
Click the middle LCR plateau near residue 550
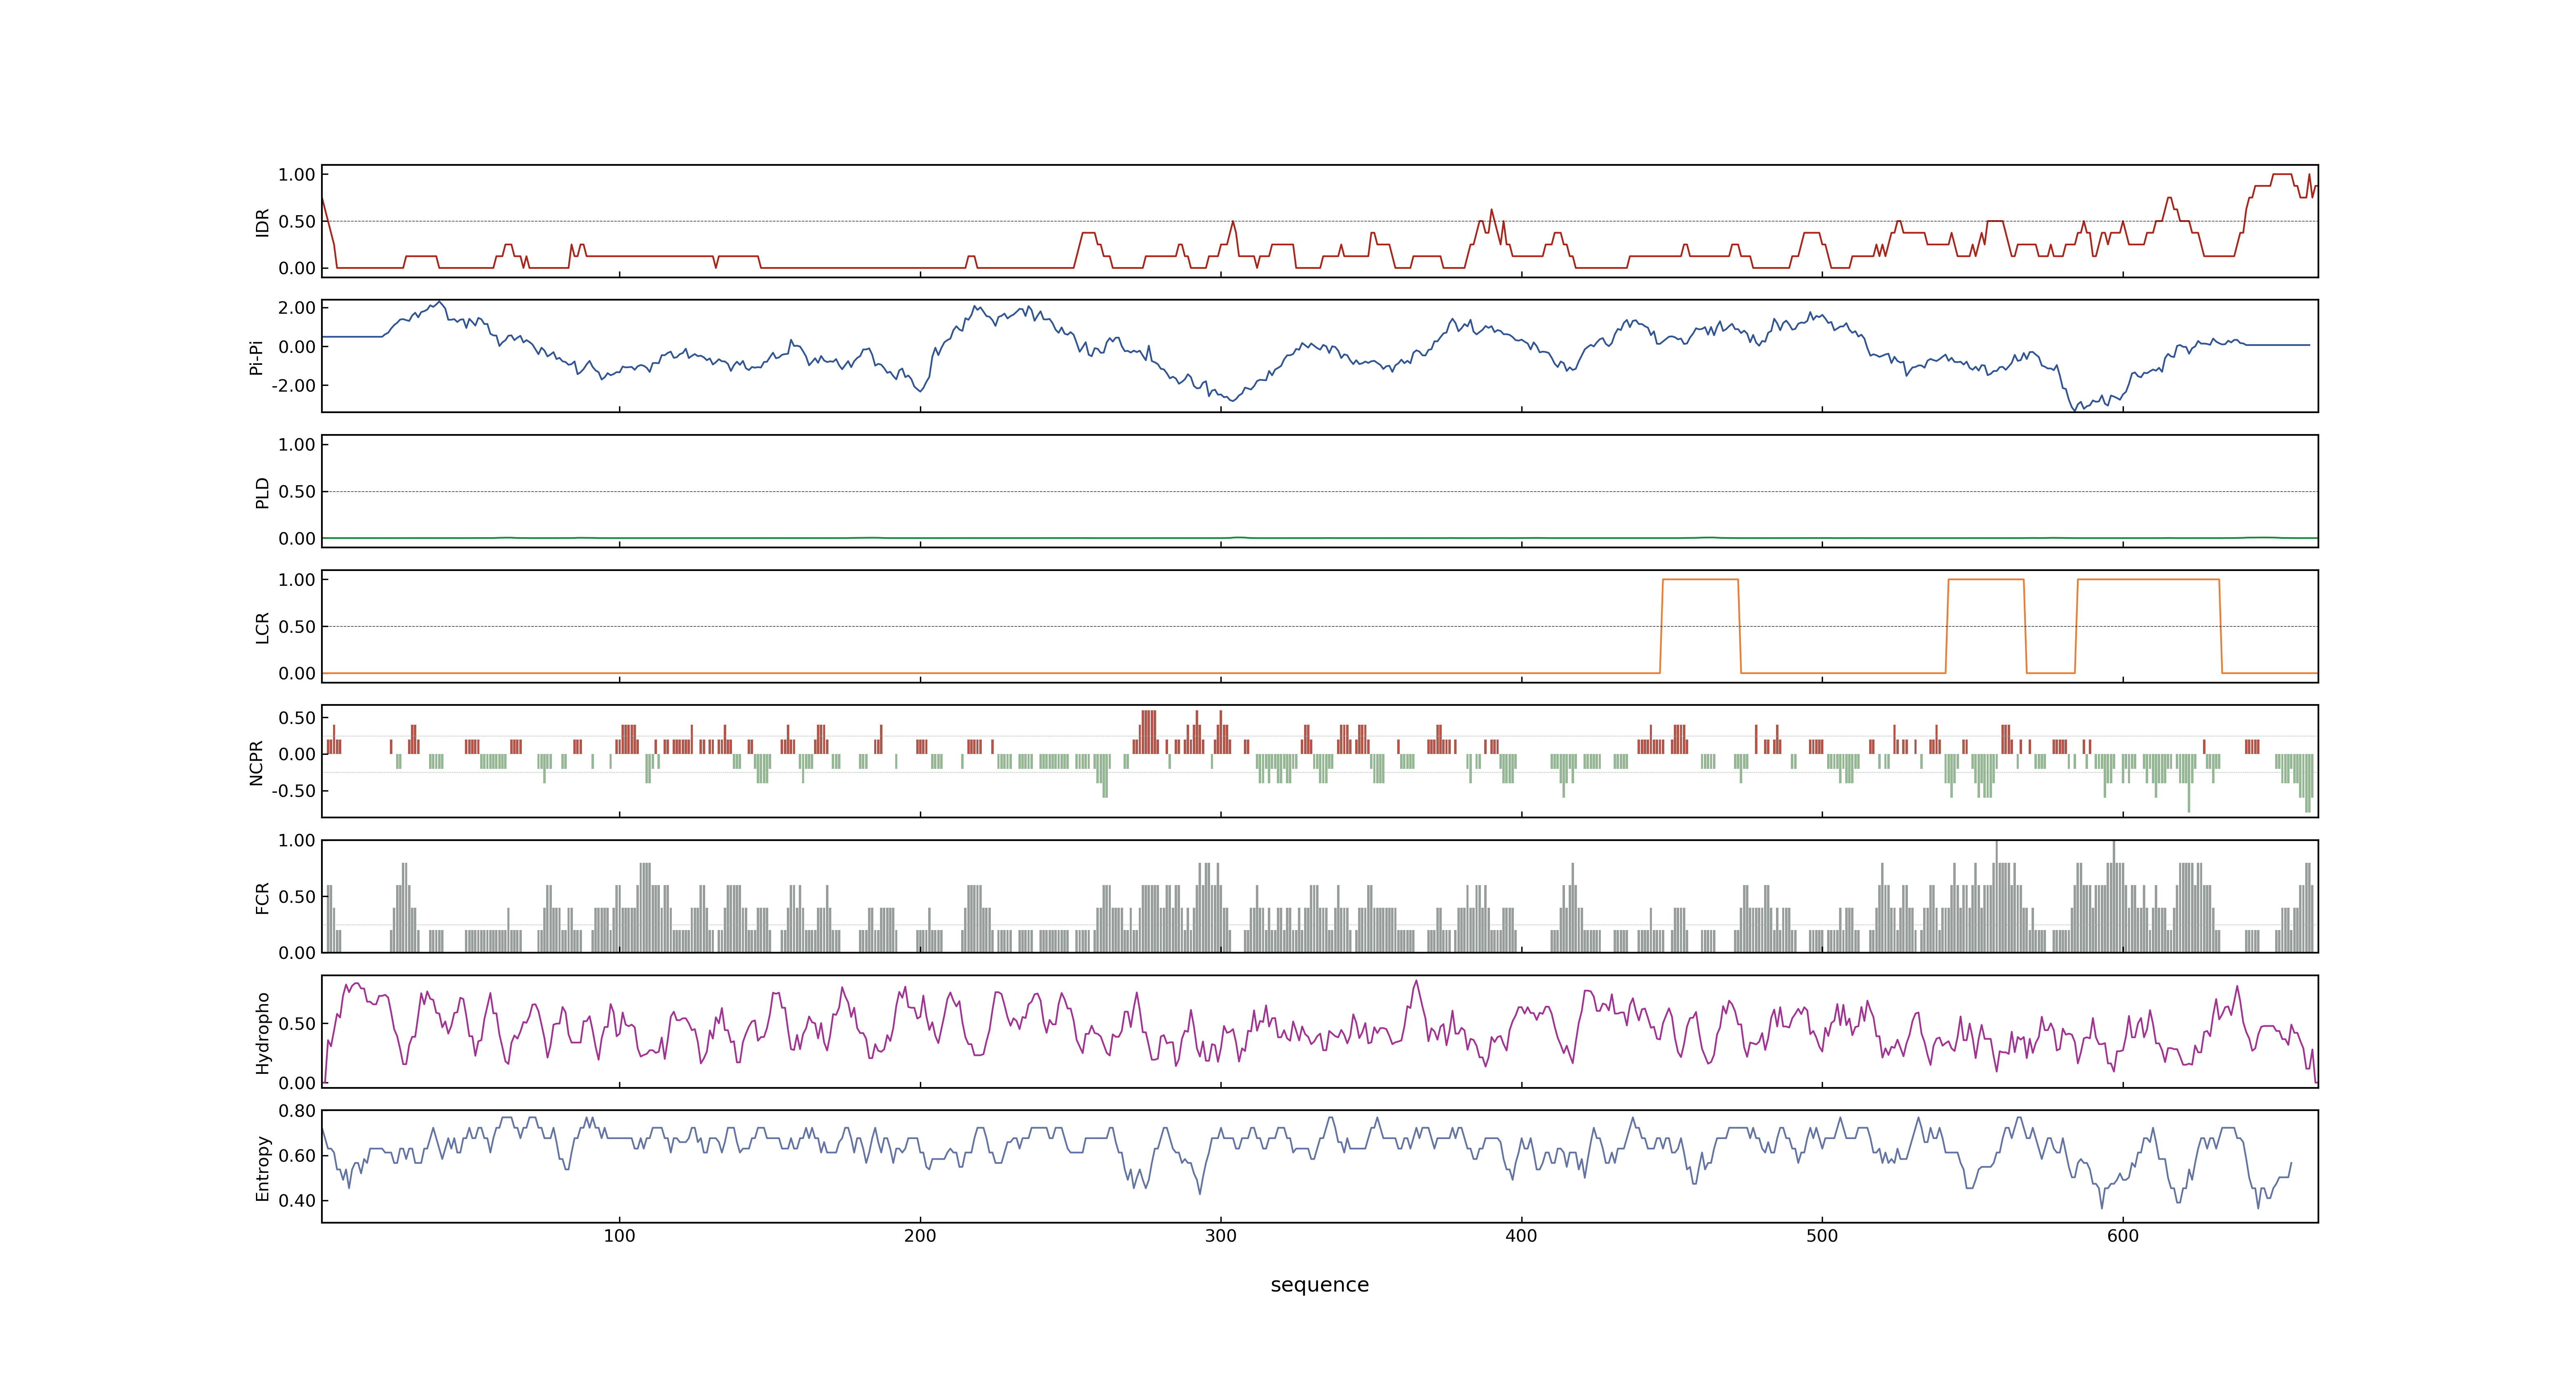[1986, 580]
